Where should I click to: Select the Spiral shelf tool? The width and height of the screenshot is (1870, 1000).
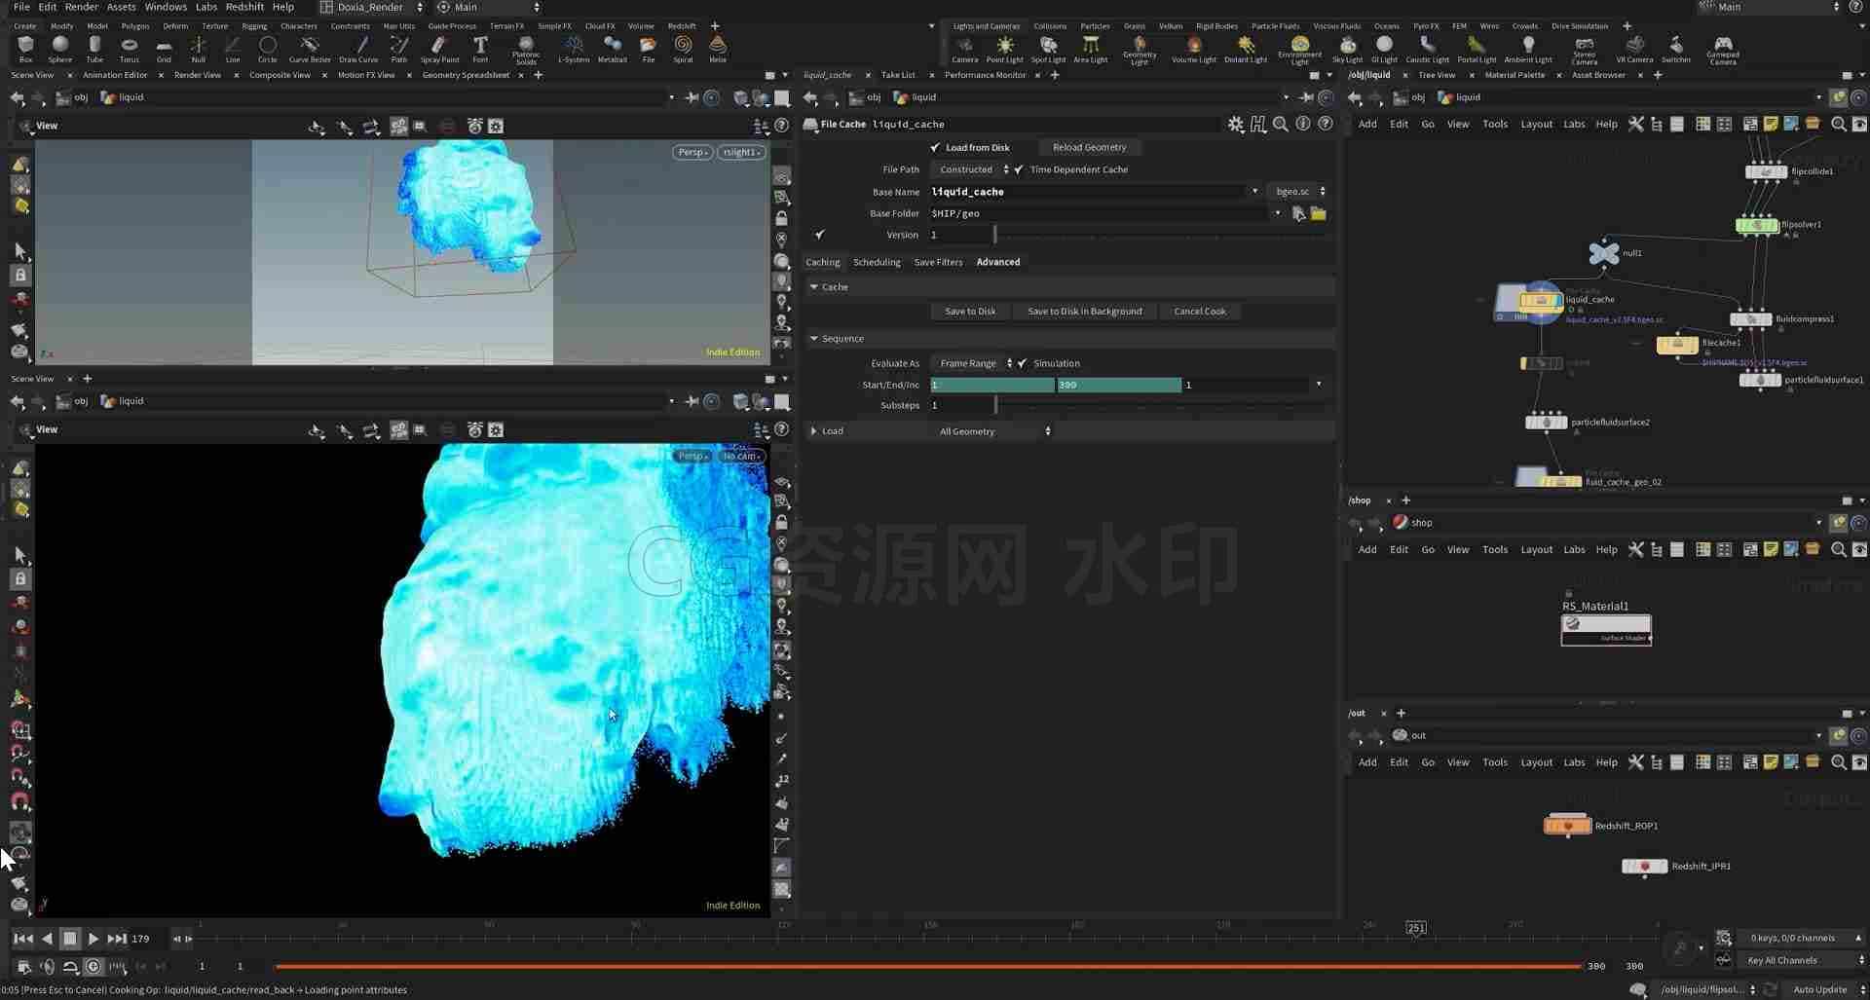[684, 49]
